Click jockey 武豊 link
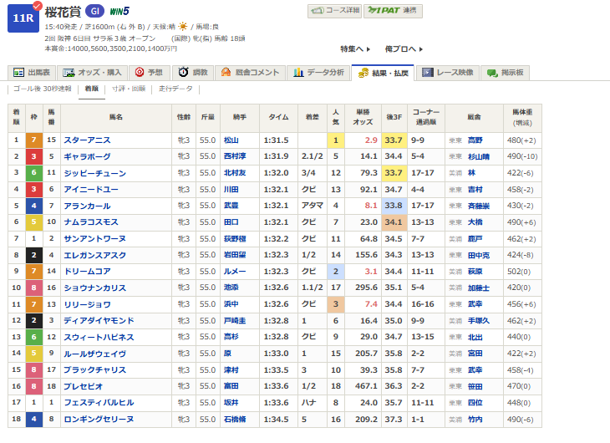This screenshot has height=443, width=610. coord(231,206)
